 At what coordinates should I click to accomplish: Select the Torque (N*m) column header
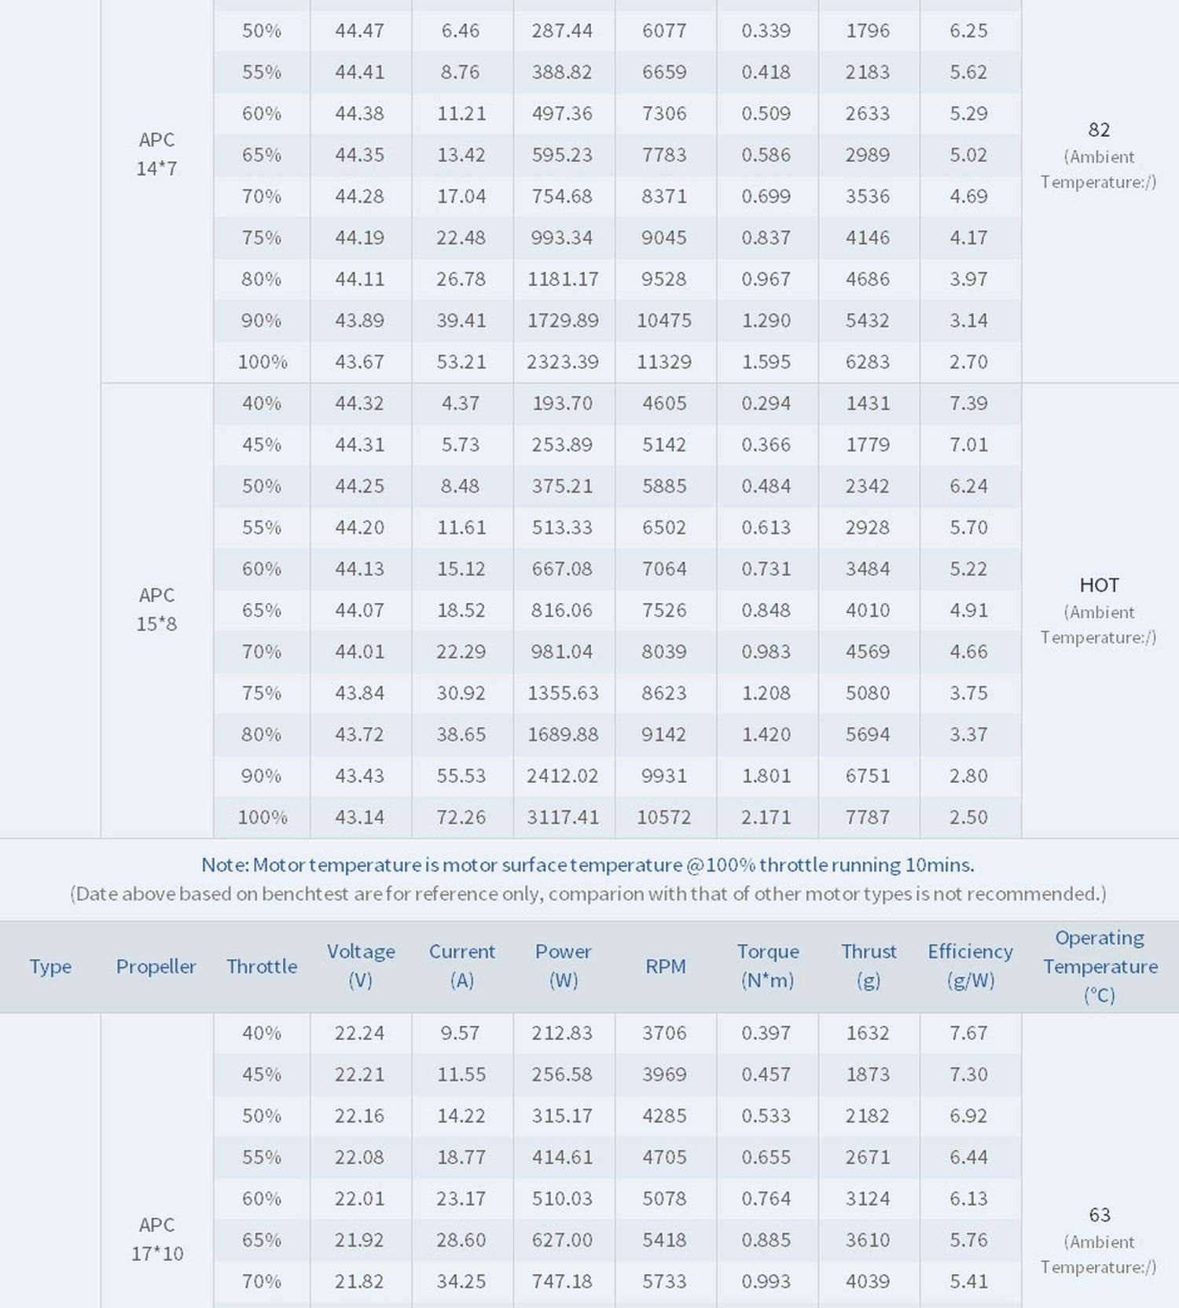click(767, 965)
